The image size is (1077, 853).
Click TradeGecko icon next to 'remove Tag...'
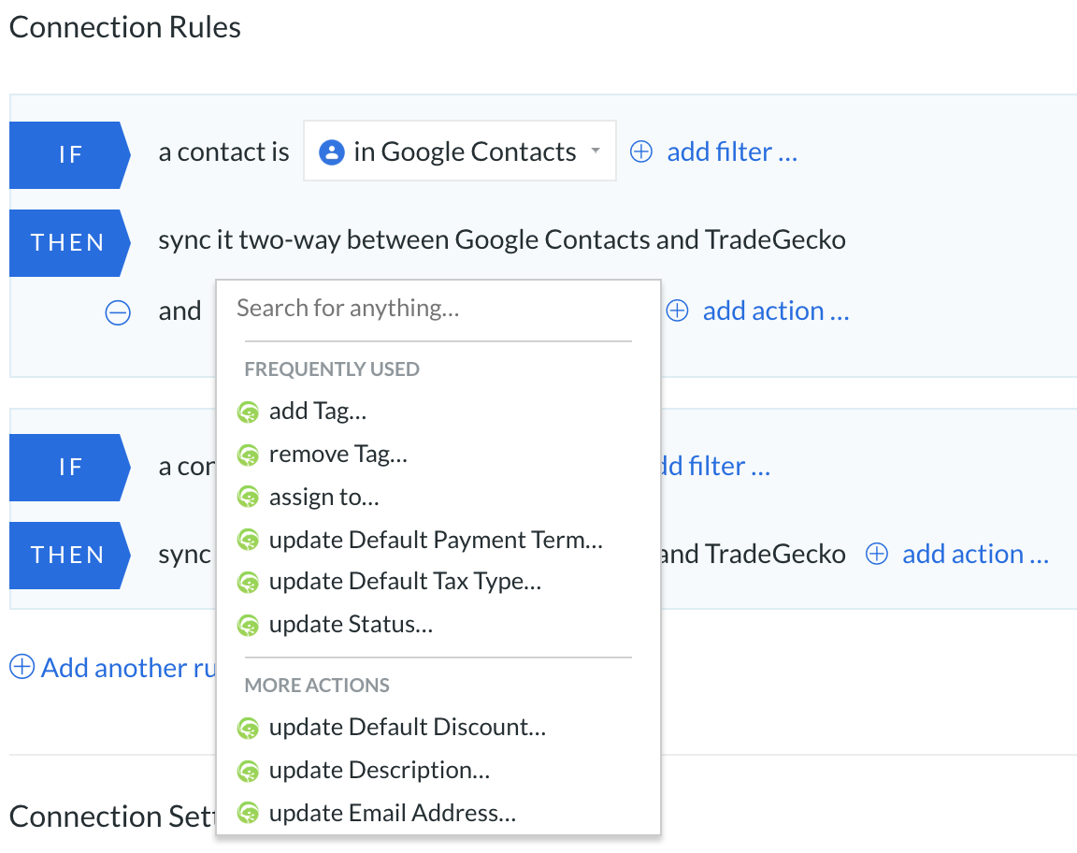(248, 455)
